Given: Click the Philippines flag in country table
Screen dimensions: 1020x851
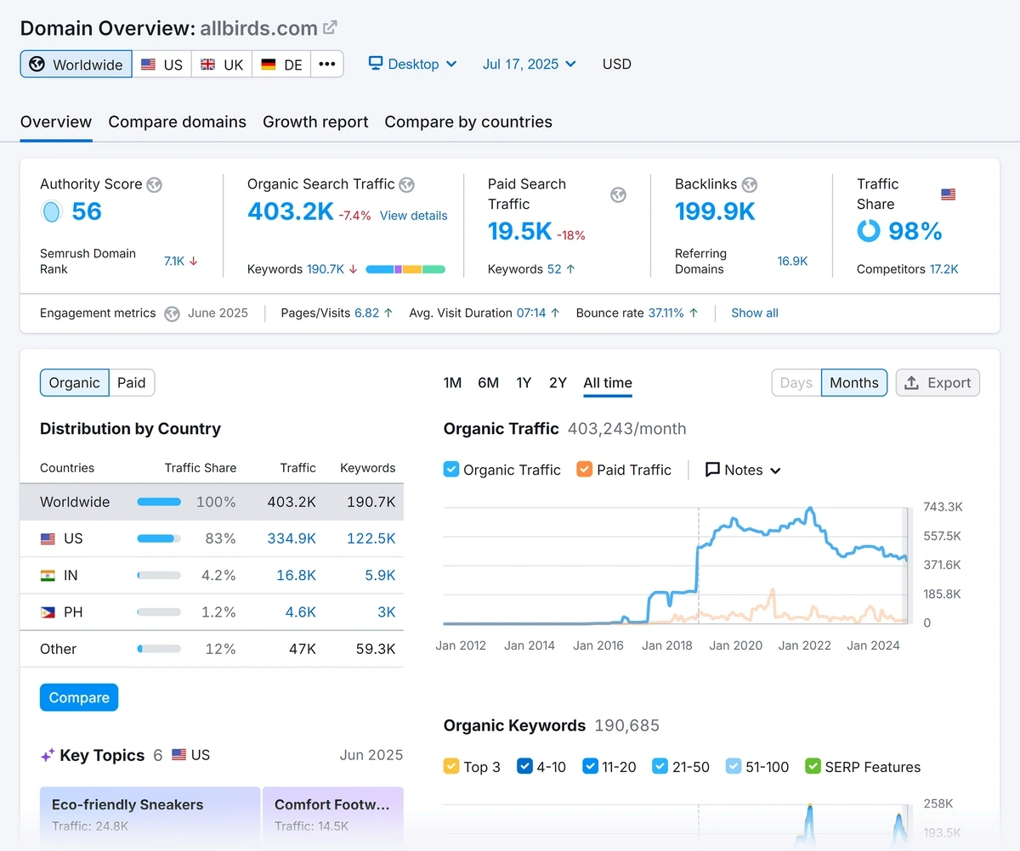Looking at the screenshot, I should 48,611.
